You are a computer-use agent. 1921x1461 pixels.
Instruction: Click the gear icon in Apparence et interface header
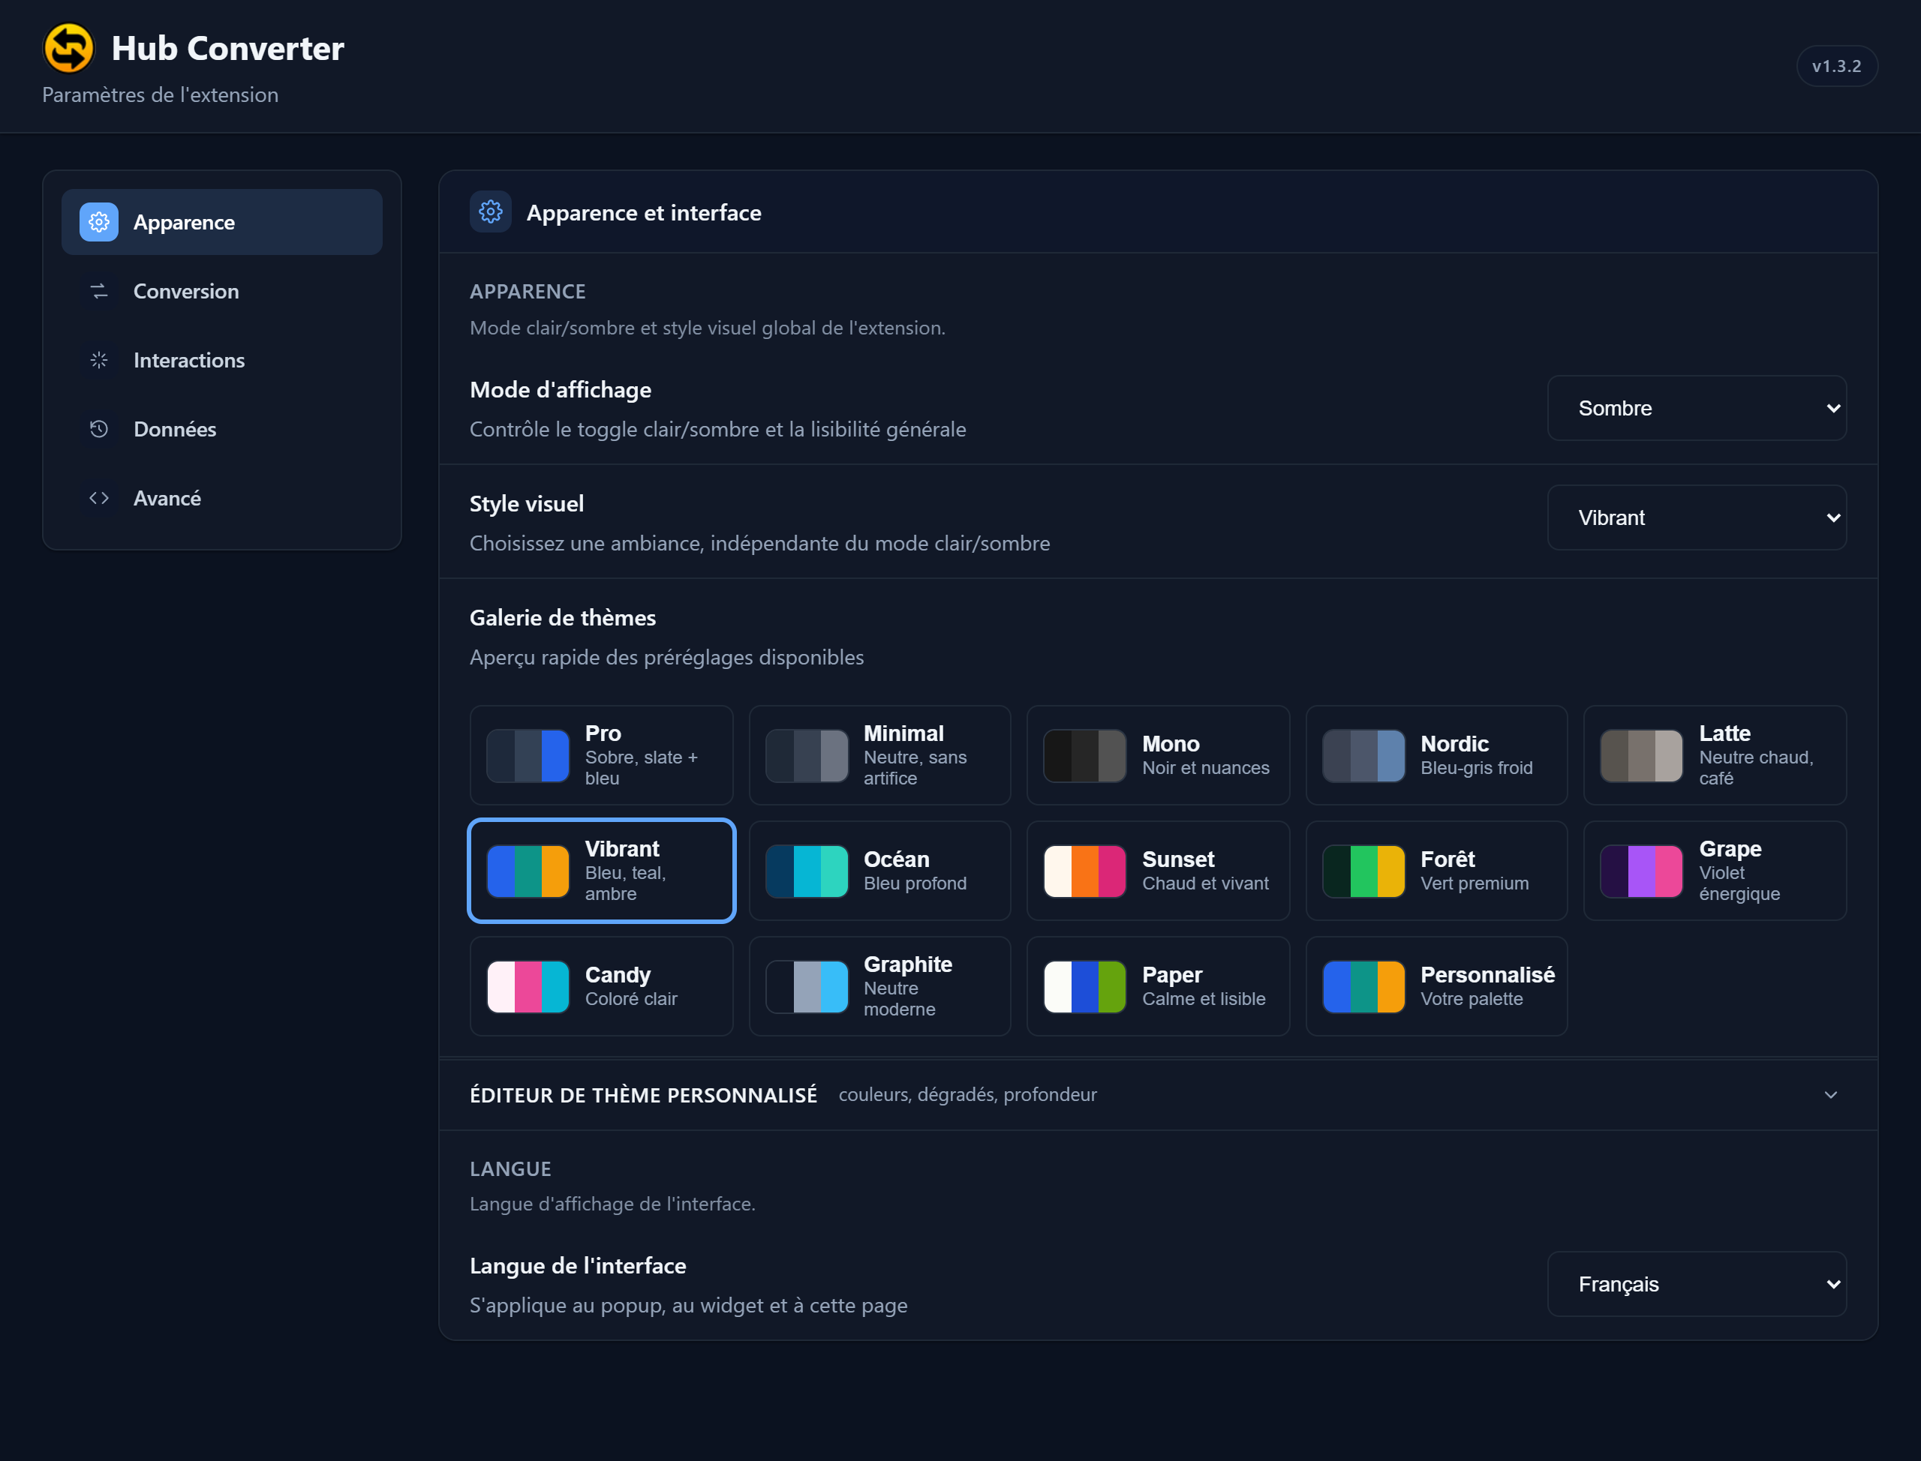tap(491, 212)
